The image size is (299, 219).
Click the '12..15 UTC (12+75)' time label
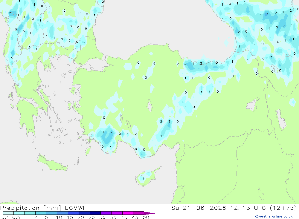click(x=263, y=208)
